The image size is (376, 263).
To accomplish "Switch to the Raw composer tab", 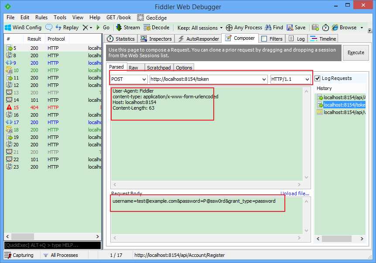I will click(136, 68).
